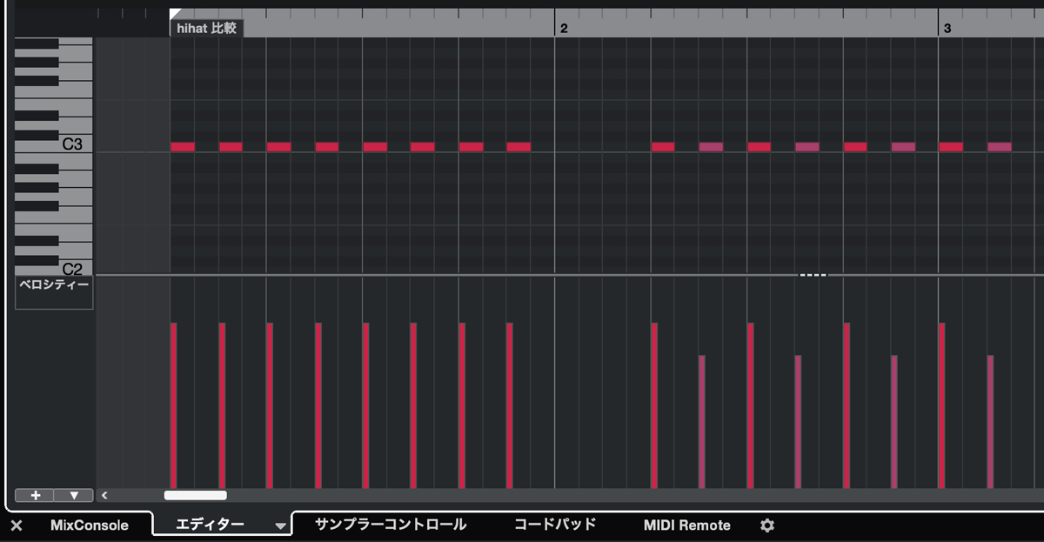
Task: Open the サンプラーコントロール tab
Action: 391,525
